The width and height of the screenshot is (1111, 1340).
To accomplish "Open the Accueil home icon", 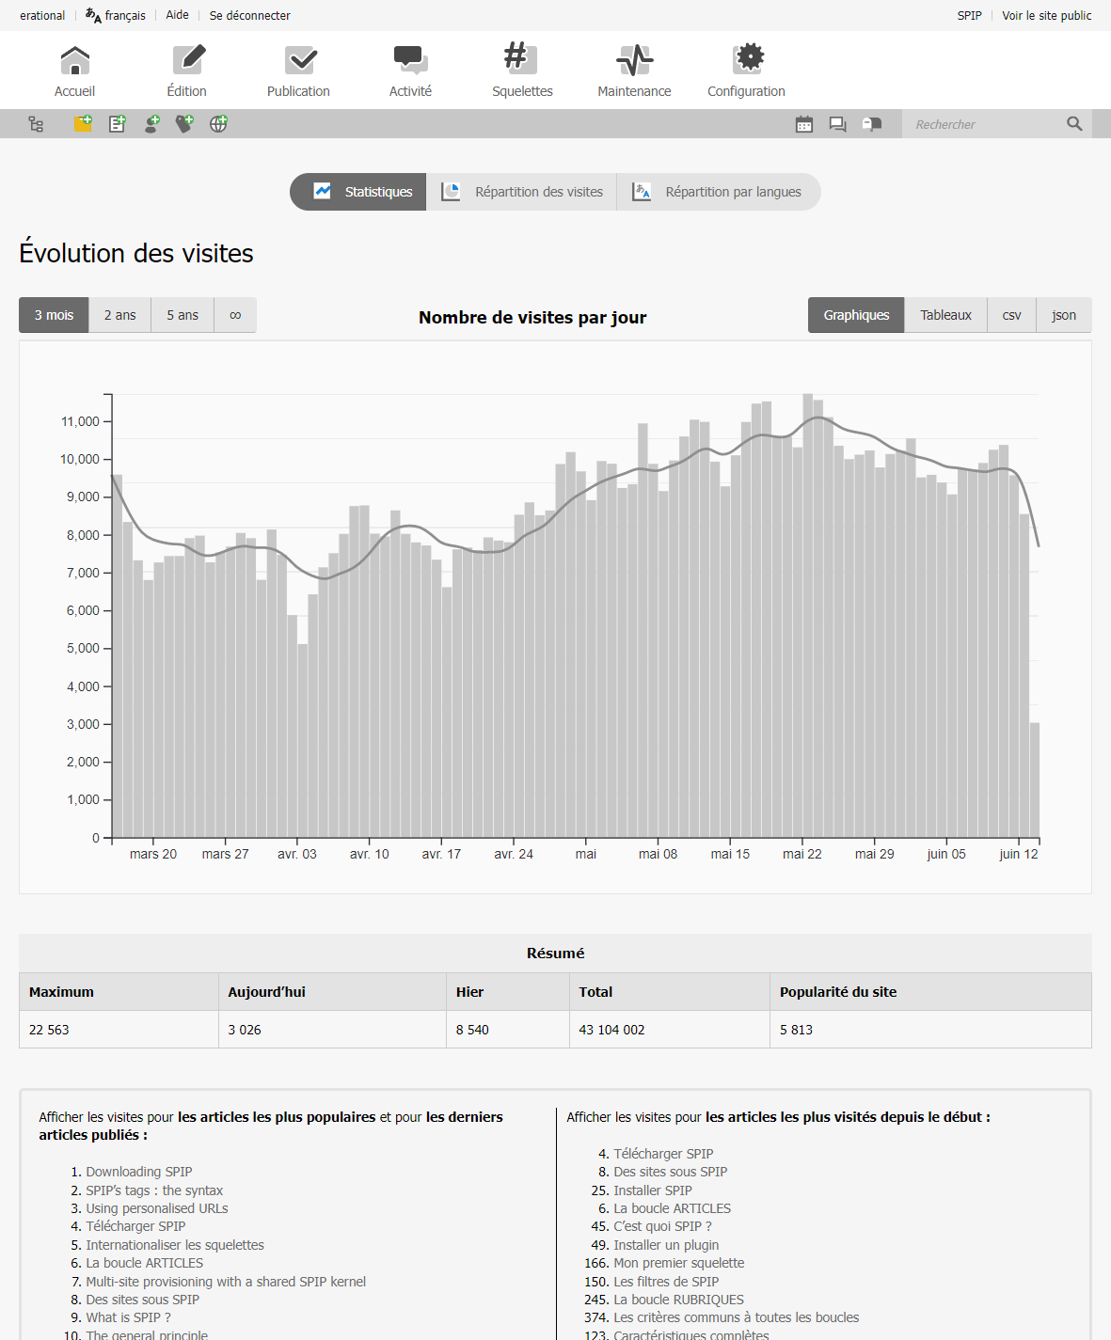I will pos(74,60).
